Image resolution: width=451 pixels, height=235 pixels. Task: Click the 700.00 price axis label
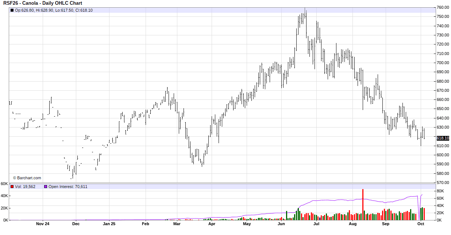coord(442,63)
